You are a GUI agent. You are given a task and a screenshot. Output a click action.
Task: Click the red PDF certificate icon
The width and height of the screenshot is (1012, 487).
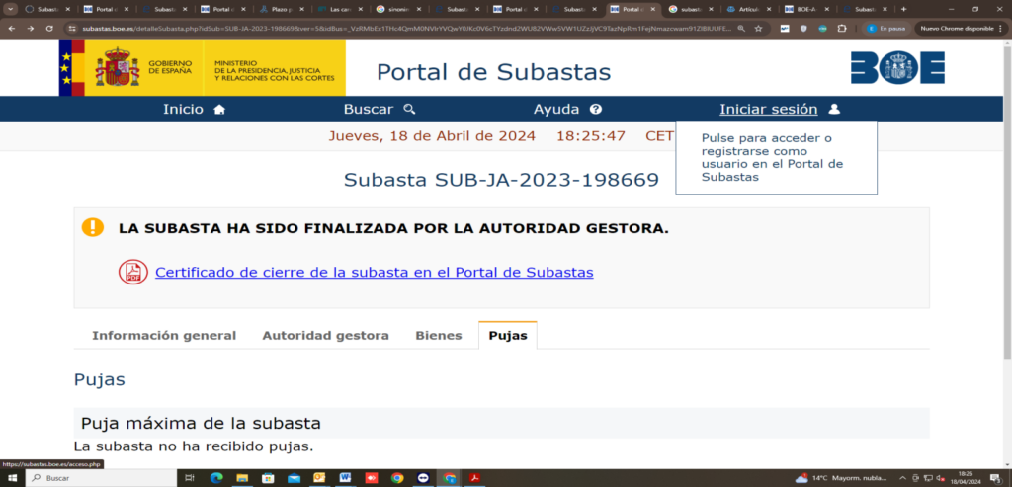coord(132,272)
